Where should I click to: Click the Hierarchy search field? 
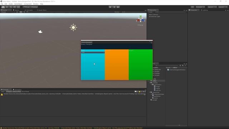coord(170,12)
